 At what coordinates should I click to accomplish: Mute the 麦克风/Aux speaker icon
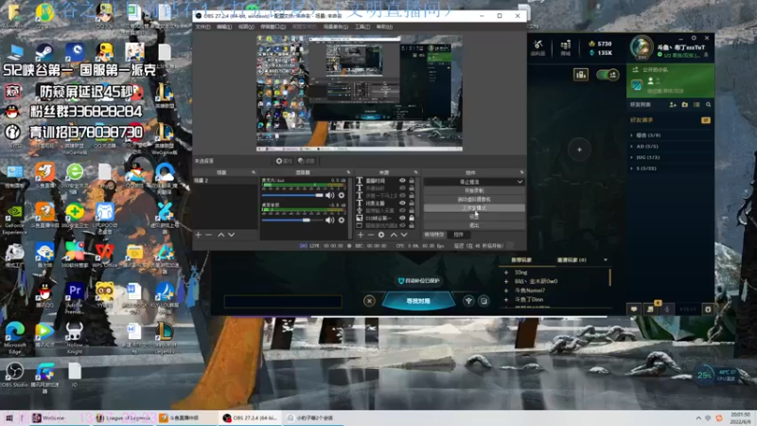(x=329, y=195)
